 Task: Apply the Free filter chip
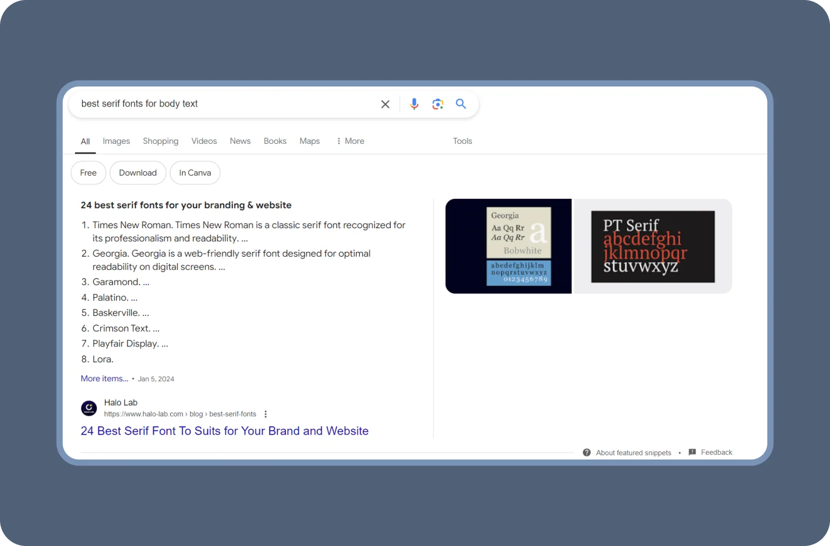(x=89, y=173)
